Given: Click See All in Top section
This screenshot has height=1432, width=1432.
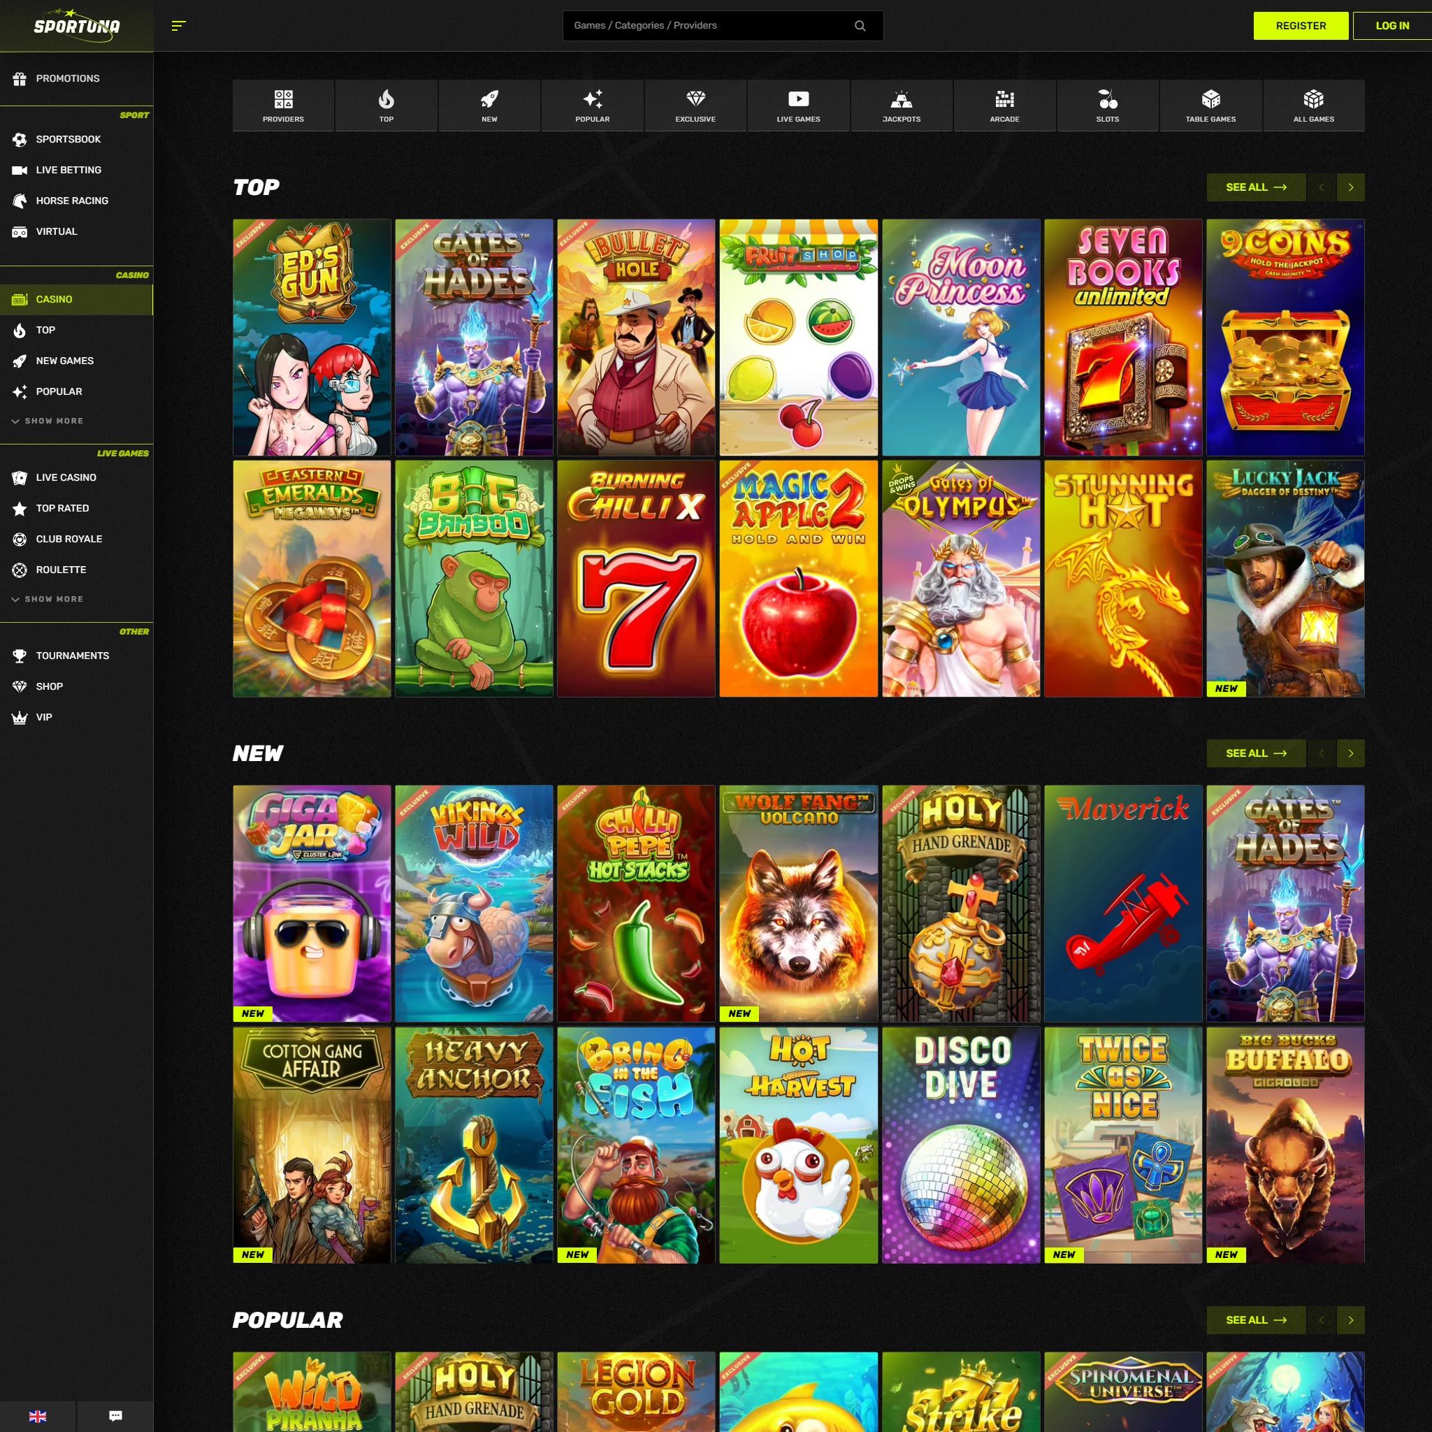Looking at the screenshot, I should point(1256,187).
